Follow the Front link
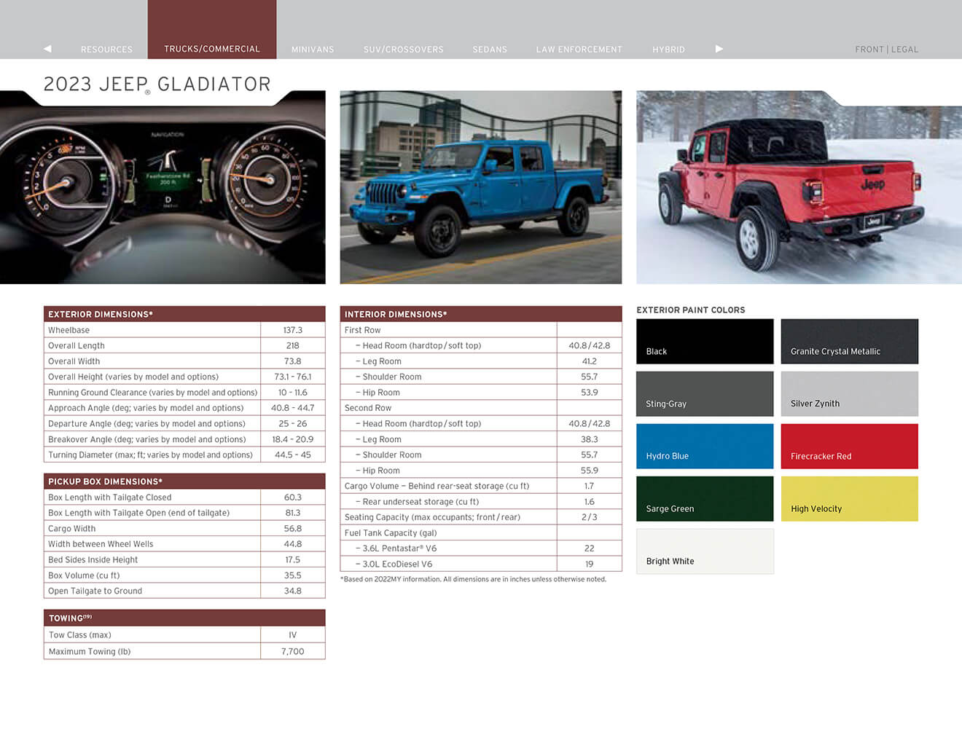Screen dimensions: 962x743 point(869,50)
